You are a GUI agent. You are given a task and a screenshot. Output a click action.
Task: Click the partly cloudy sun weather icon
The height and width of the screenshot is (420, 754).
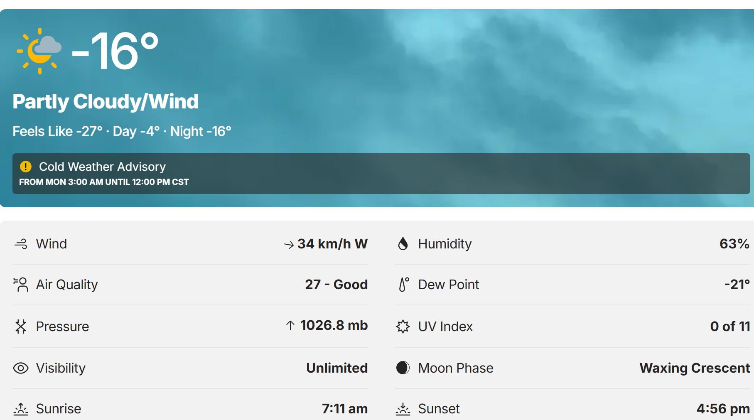tap(39, 51)
